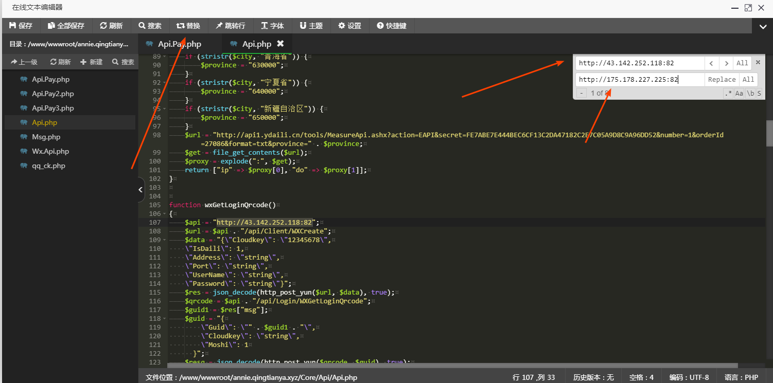Click Save All (全部保存)
The height and width of the screenshot is (383, 773).
66,26
